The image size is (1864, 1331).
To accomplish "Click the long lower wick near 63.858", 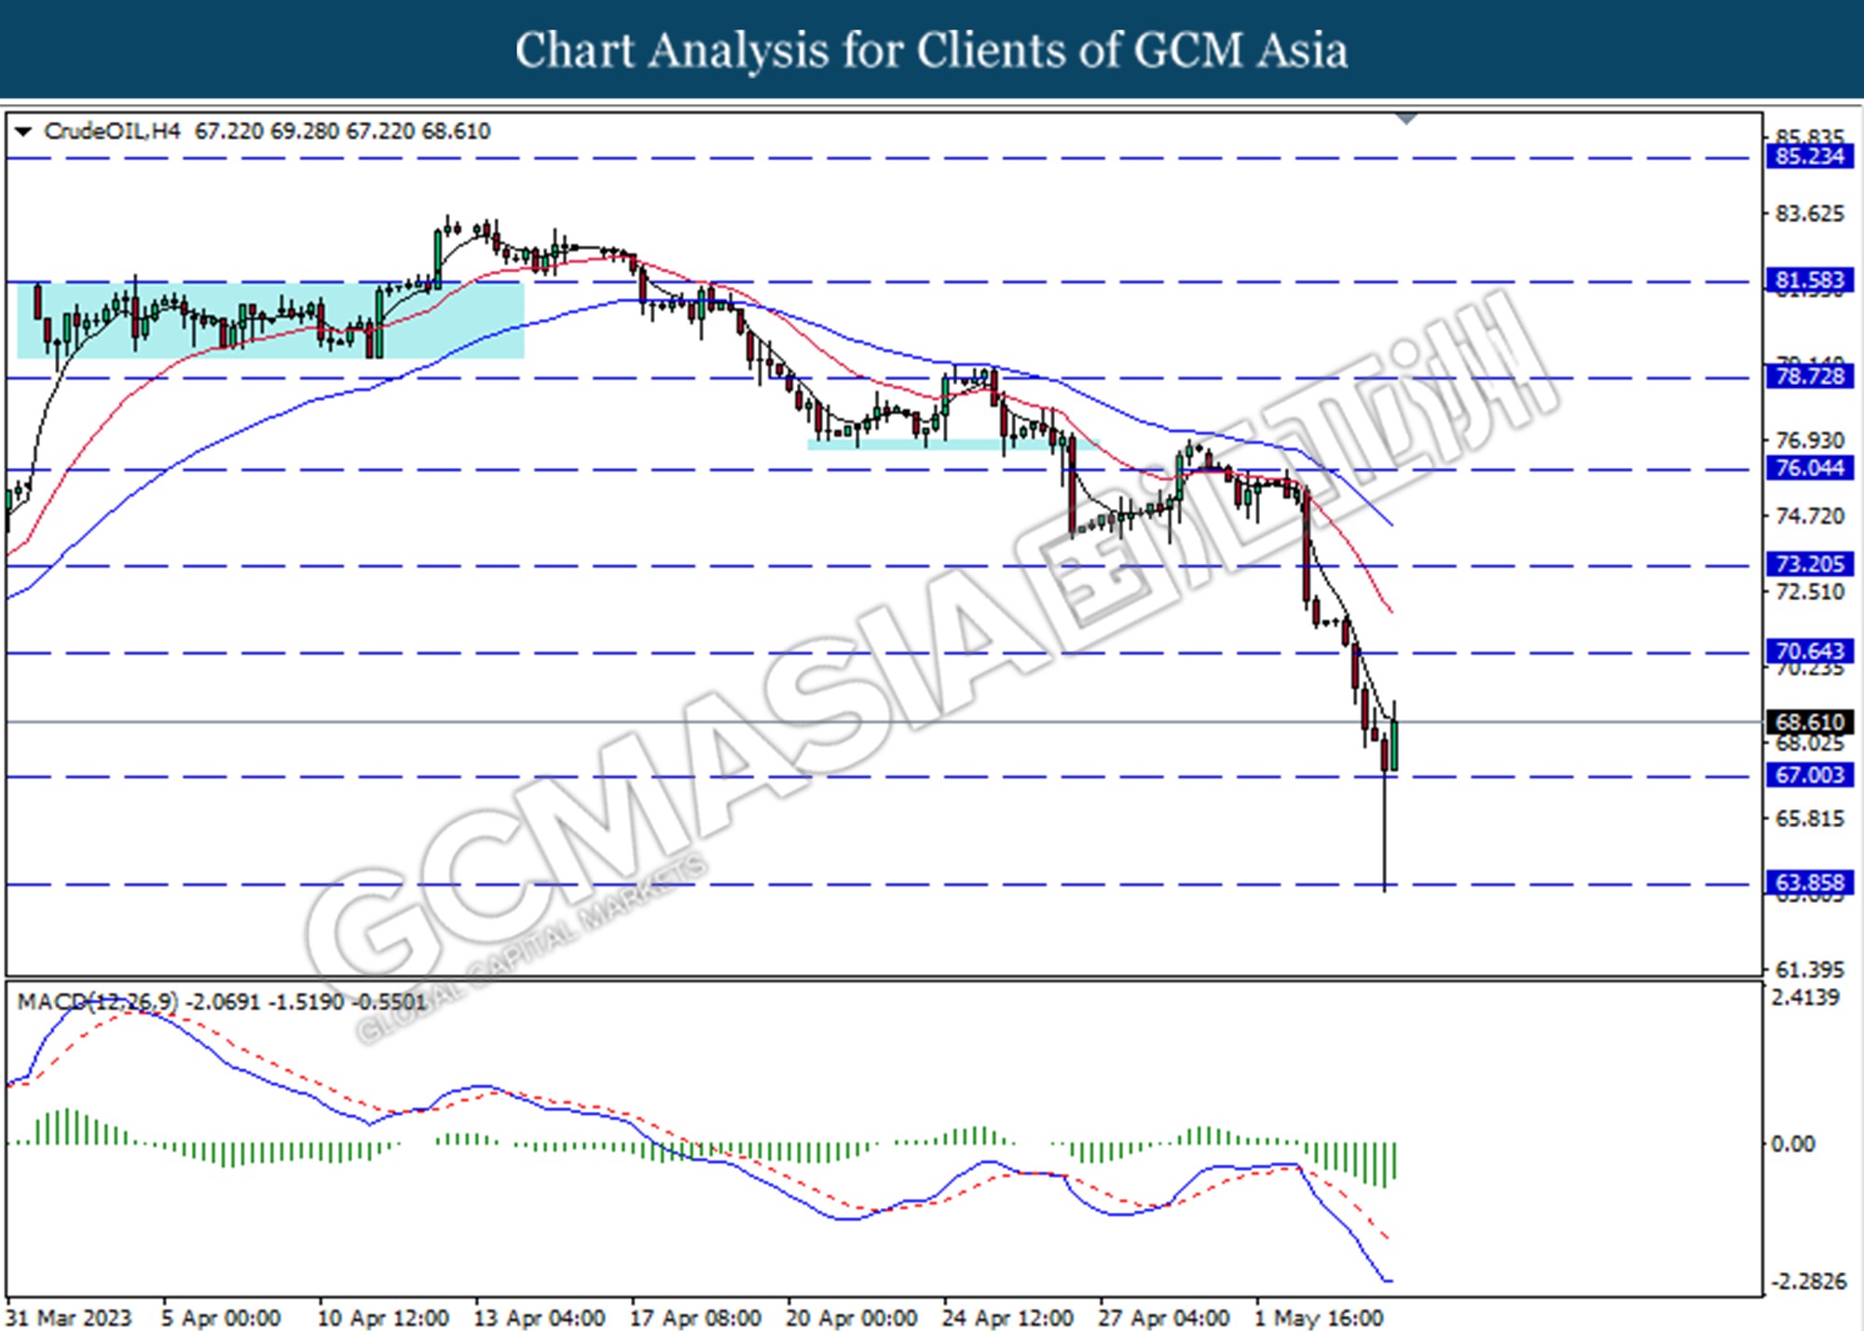I will coord(1385,831).
